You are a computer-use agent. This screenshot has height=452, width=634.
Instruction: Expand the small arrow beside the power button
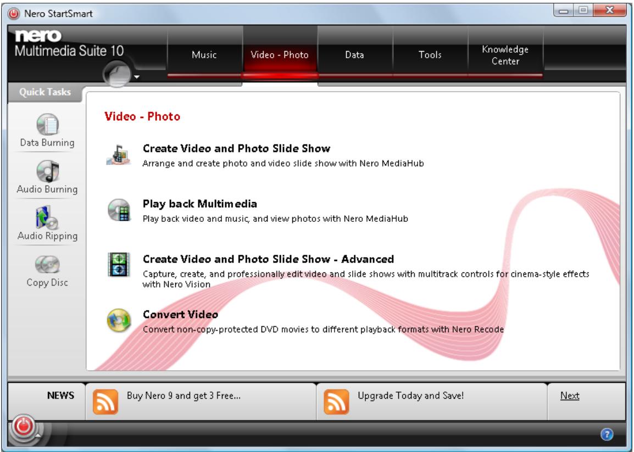point(37,436)
